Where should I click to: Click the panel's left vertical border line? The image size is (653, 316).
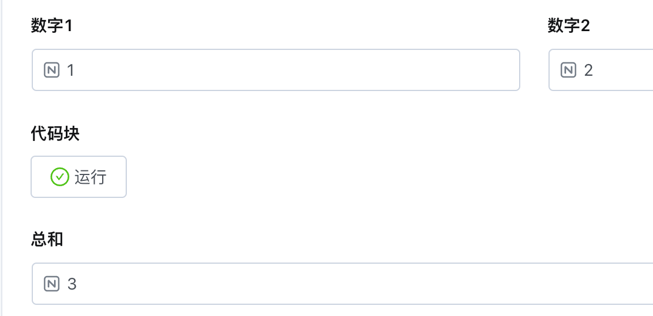pos(2,159)
